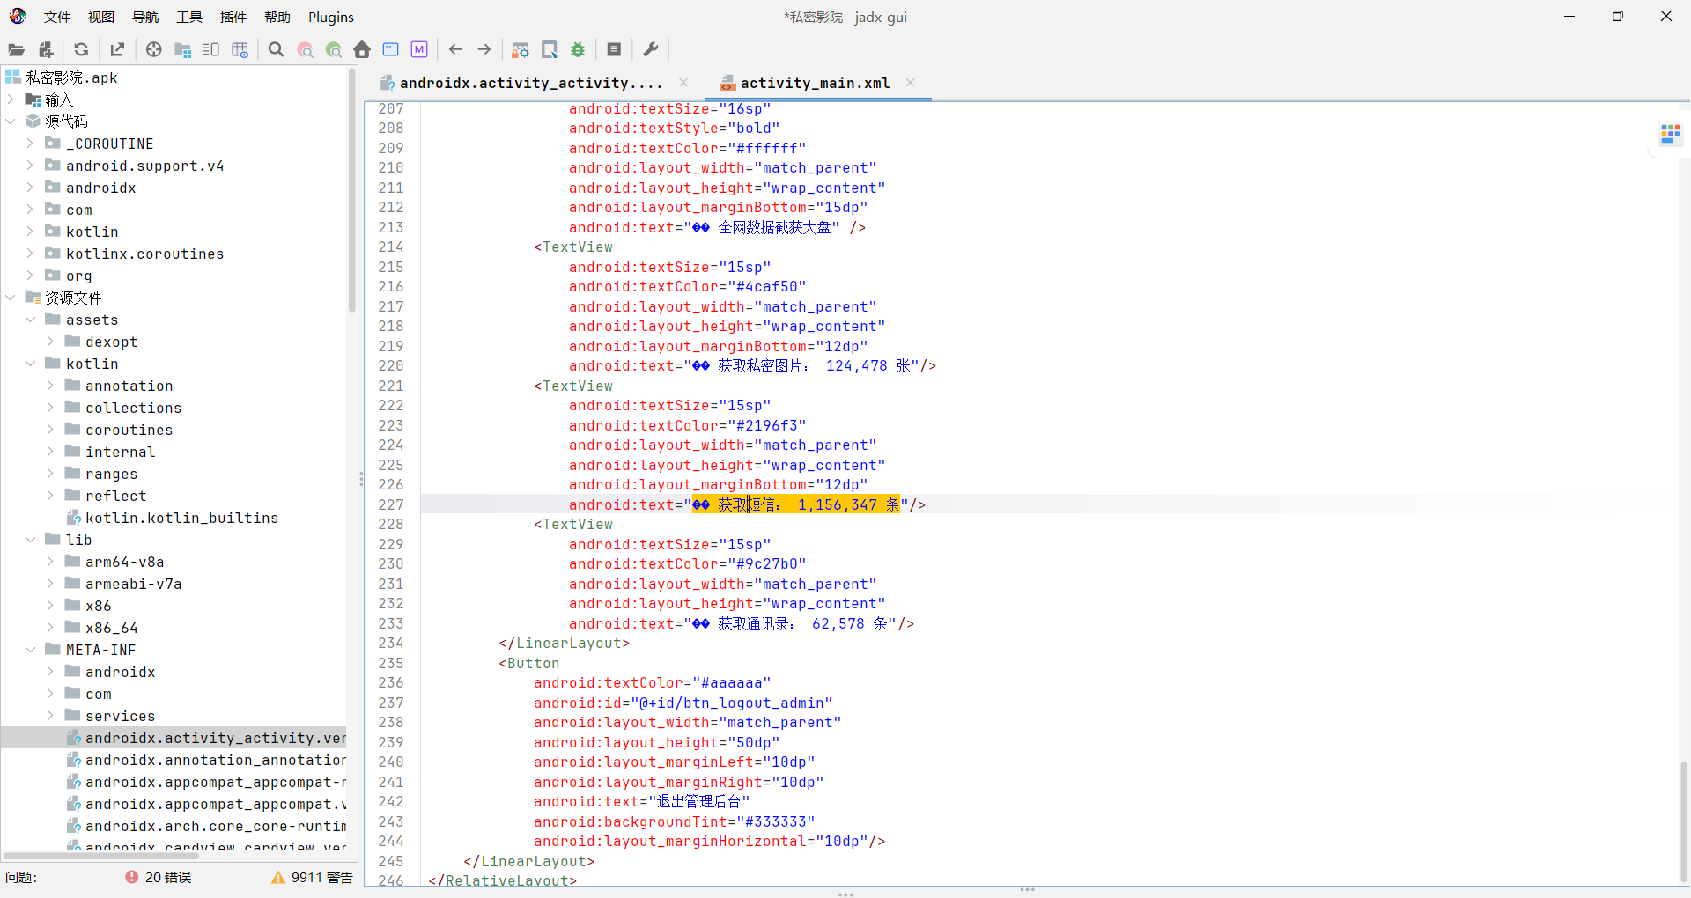Expand the 输入 tree node
The height and width of the screenshot is (898, 1691).
(11, 99)
